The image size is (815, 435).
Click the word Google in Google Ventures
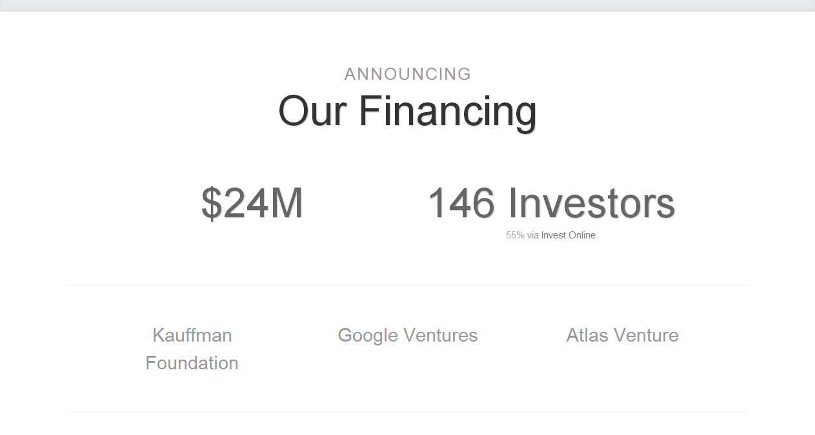(x=368, y=336)
